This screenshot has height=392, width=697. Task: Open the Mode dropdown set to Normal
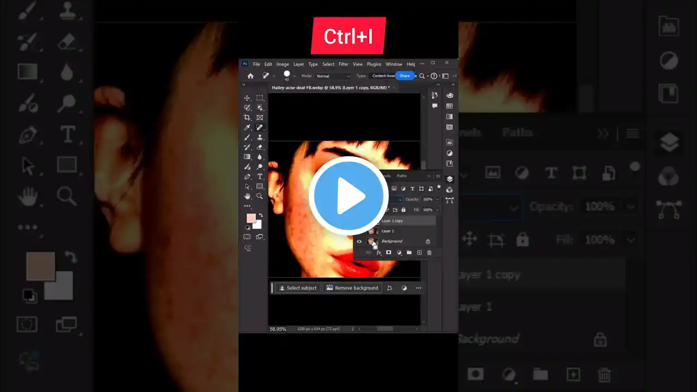pyautogui.click(x=333, y=76)
